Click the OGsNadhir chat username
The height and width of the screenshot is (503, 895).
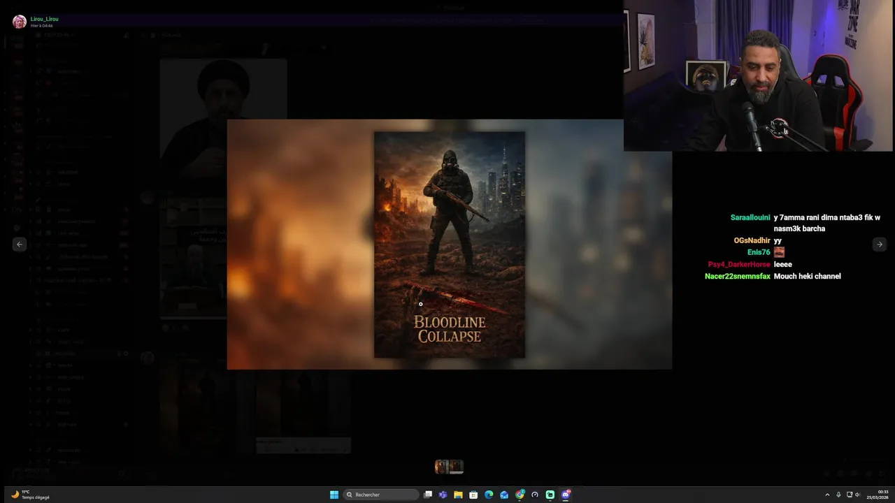(752, 240)
